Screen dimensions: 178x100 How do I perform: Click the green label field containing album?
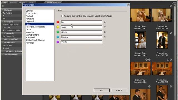[x=81, y=32]
